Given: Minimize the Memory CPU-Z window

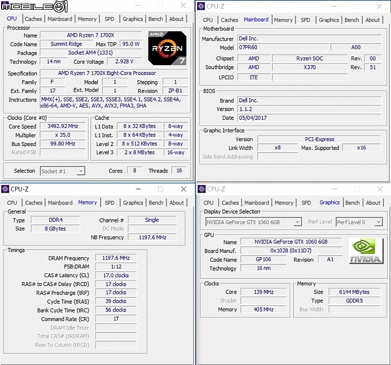Looking at the screenshot, I should click(x=138, y=189).
